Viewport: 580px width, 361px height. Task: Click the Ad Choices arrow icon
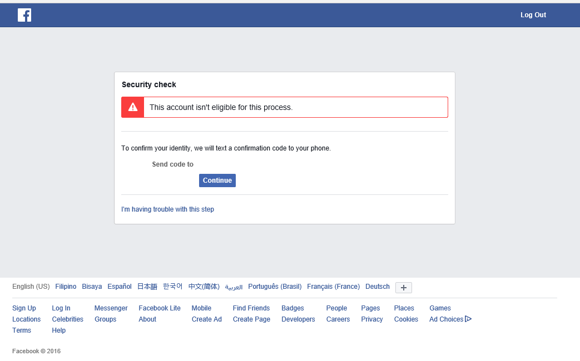pyautogui.click(x=468, y=319)
